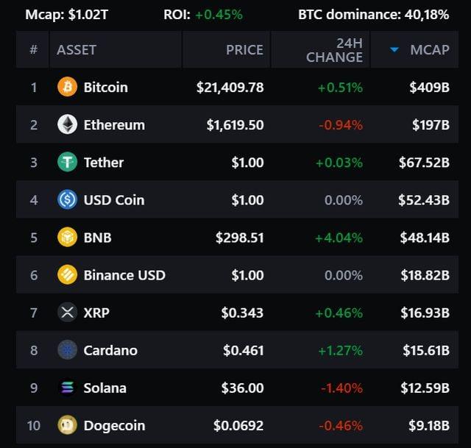Click the Tether green icon
Viewport: 471px width, 448px height.
point(67,162)
